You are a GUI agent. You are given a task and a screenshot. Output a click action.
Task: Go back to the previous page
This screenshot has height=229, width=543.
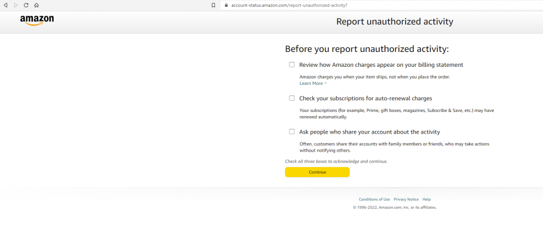[x=6, y=5]
